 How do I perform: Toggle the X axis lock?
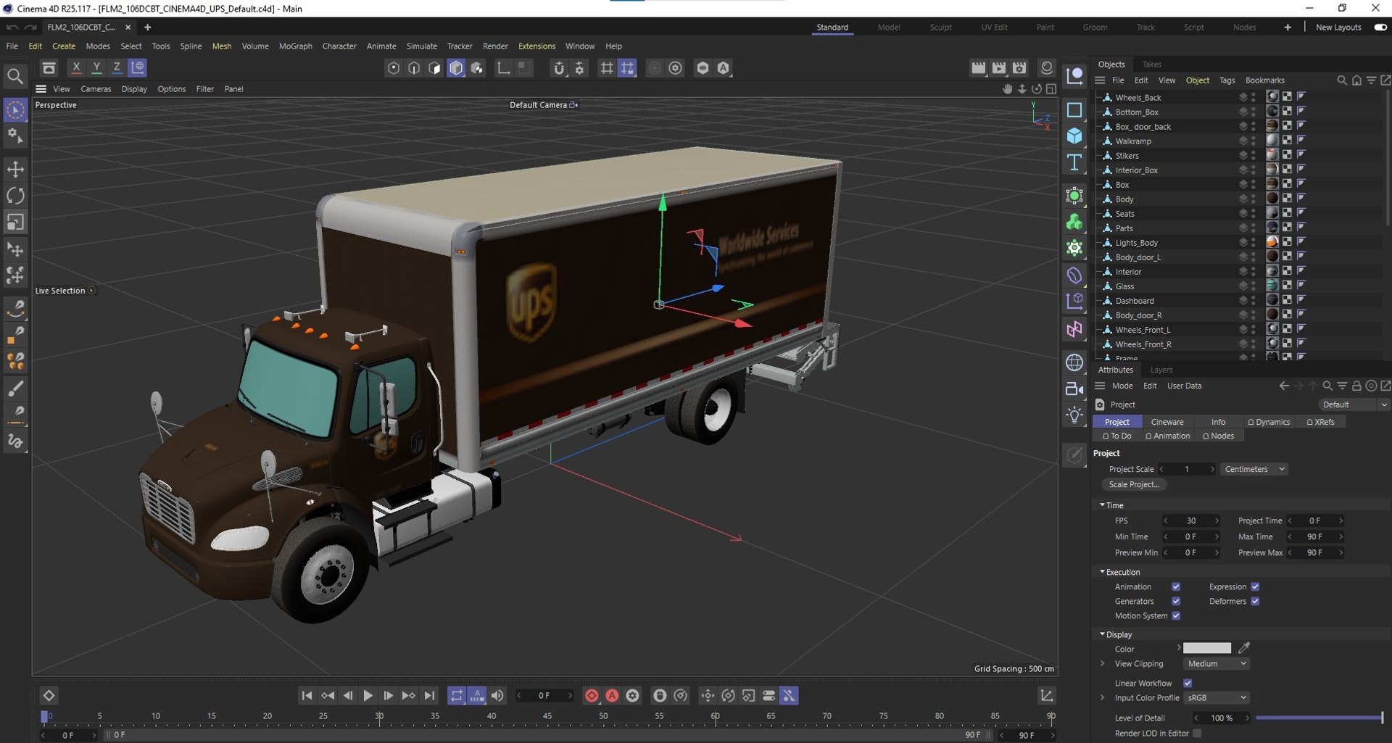76,67
